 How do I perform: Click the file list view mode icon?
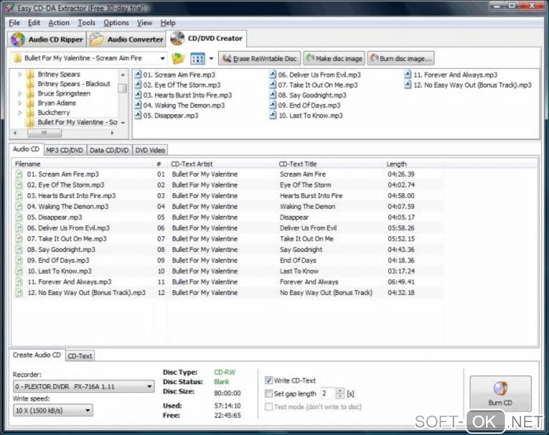point(198,59)
